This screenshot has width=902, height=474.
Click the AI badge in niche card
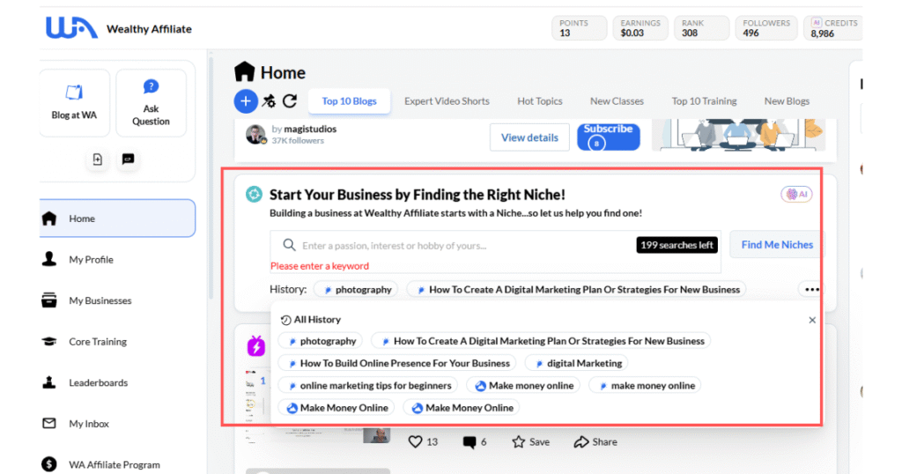click(796, 195)
